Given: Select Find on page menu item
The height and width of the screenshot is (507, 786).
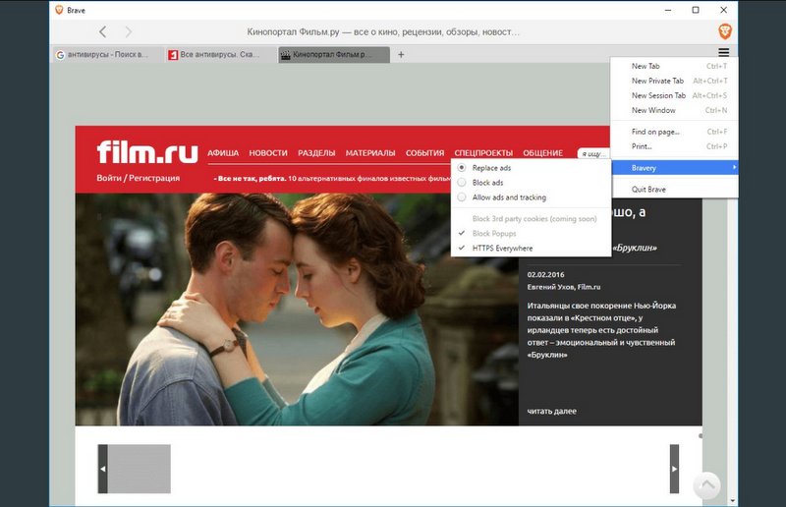Looking at the screenshot, I should [674, 132].
